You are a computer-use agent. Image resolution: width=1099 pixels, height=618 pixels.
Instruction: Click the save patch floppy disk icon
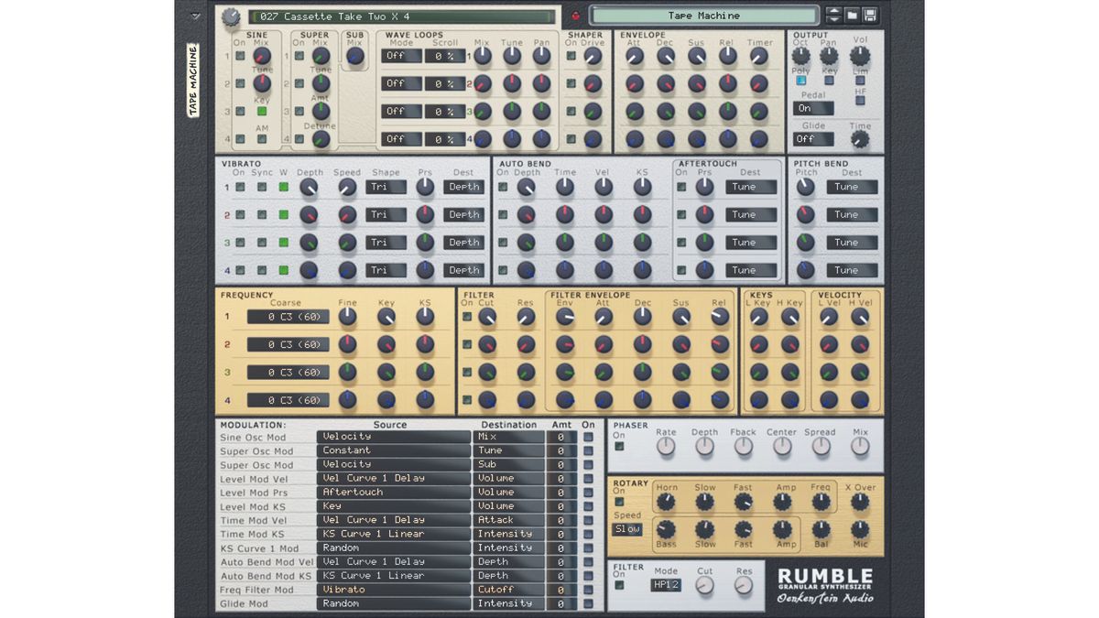[869, 16]
